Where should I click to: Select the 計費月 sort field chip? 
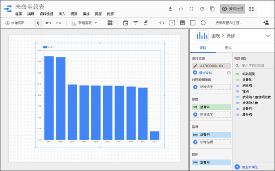211,162
